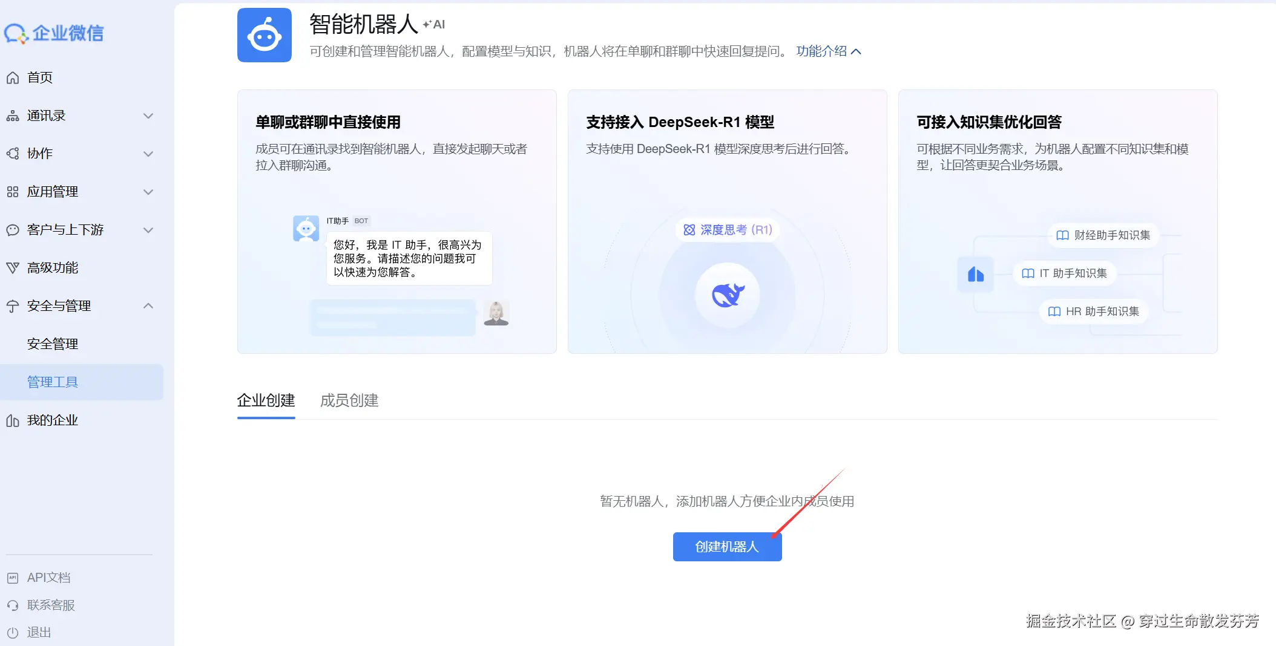Open the API文档 link
This screenshot has width=1276, height=646.
(49, 578)
